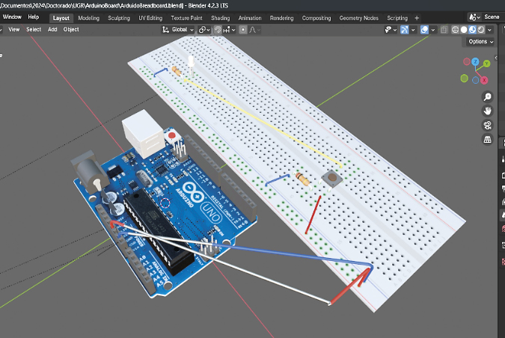The image size is (505, 338).
Task: Switch to the Sculpting workspace tab
Action: coord(119,18)
